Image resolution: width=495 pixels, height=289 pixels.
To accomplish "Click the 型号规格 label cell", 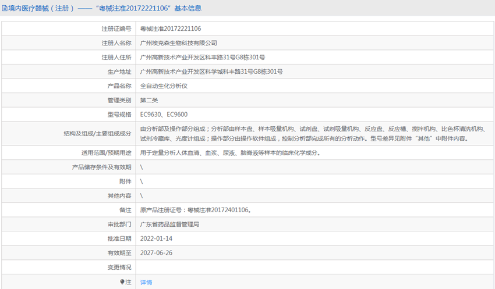I will (x=69, y=115).
